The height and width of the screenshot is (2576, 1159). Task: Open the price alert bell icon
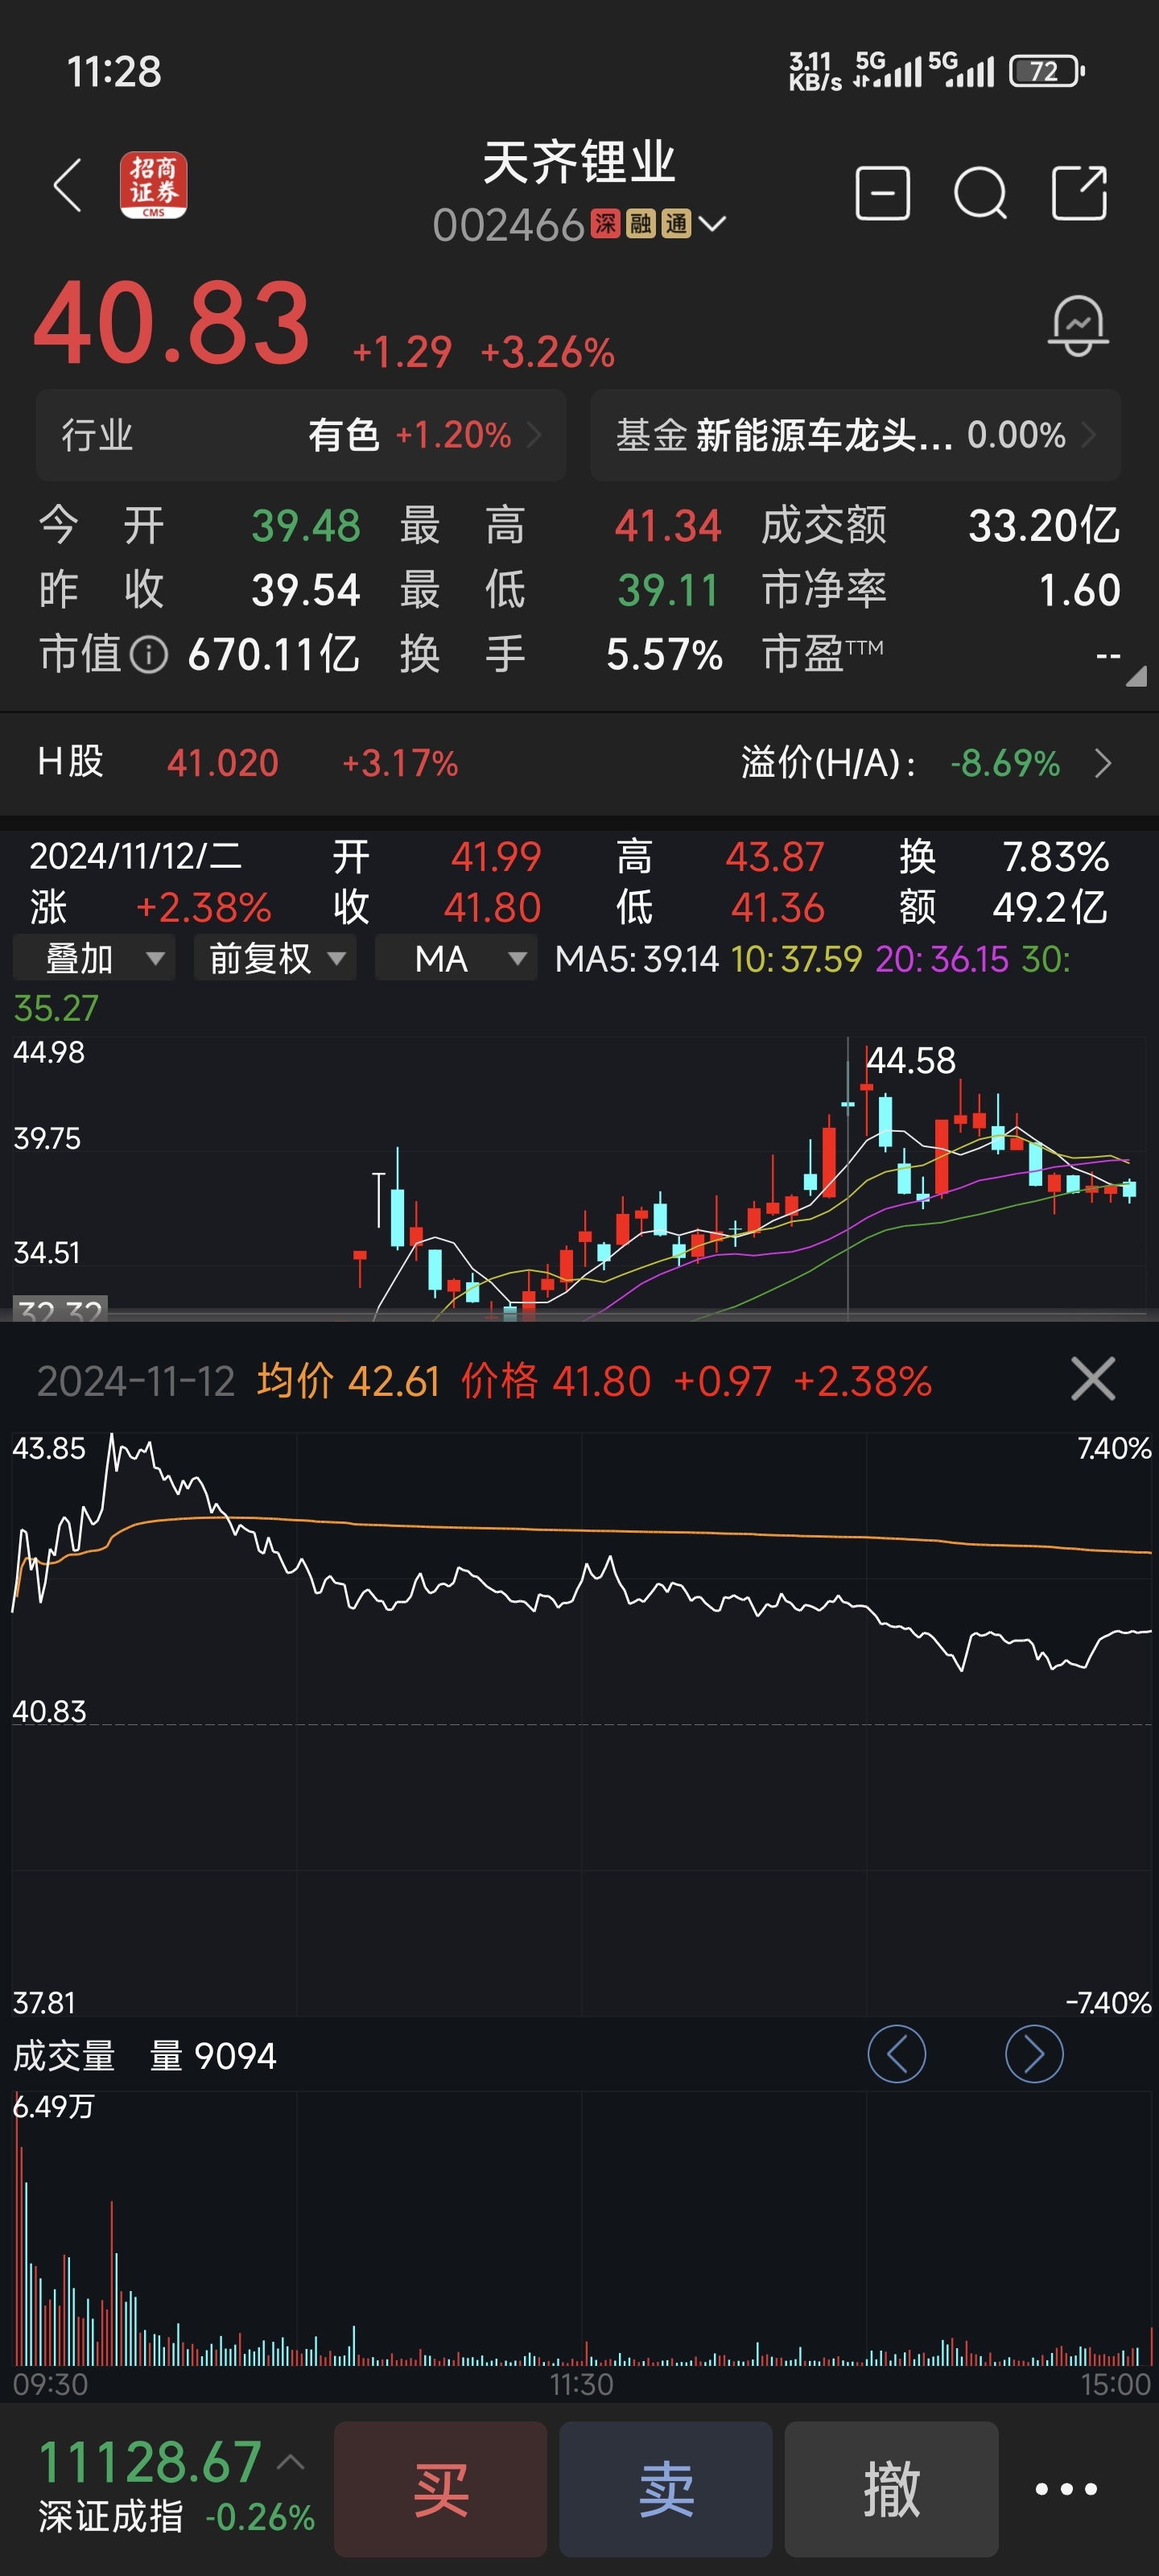click(x=1078, y=325)
